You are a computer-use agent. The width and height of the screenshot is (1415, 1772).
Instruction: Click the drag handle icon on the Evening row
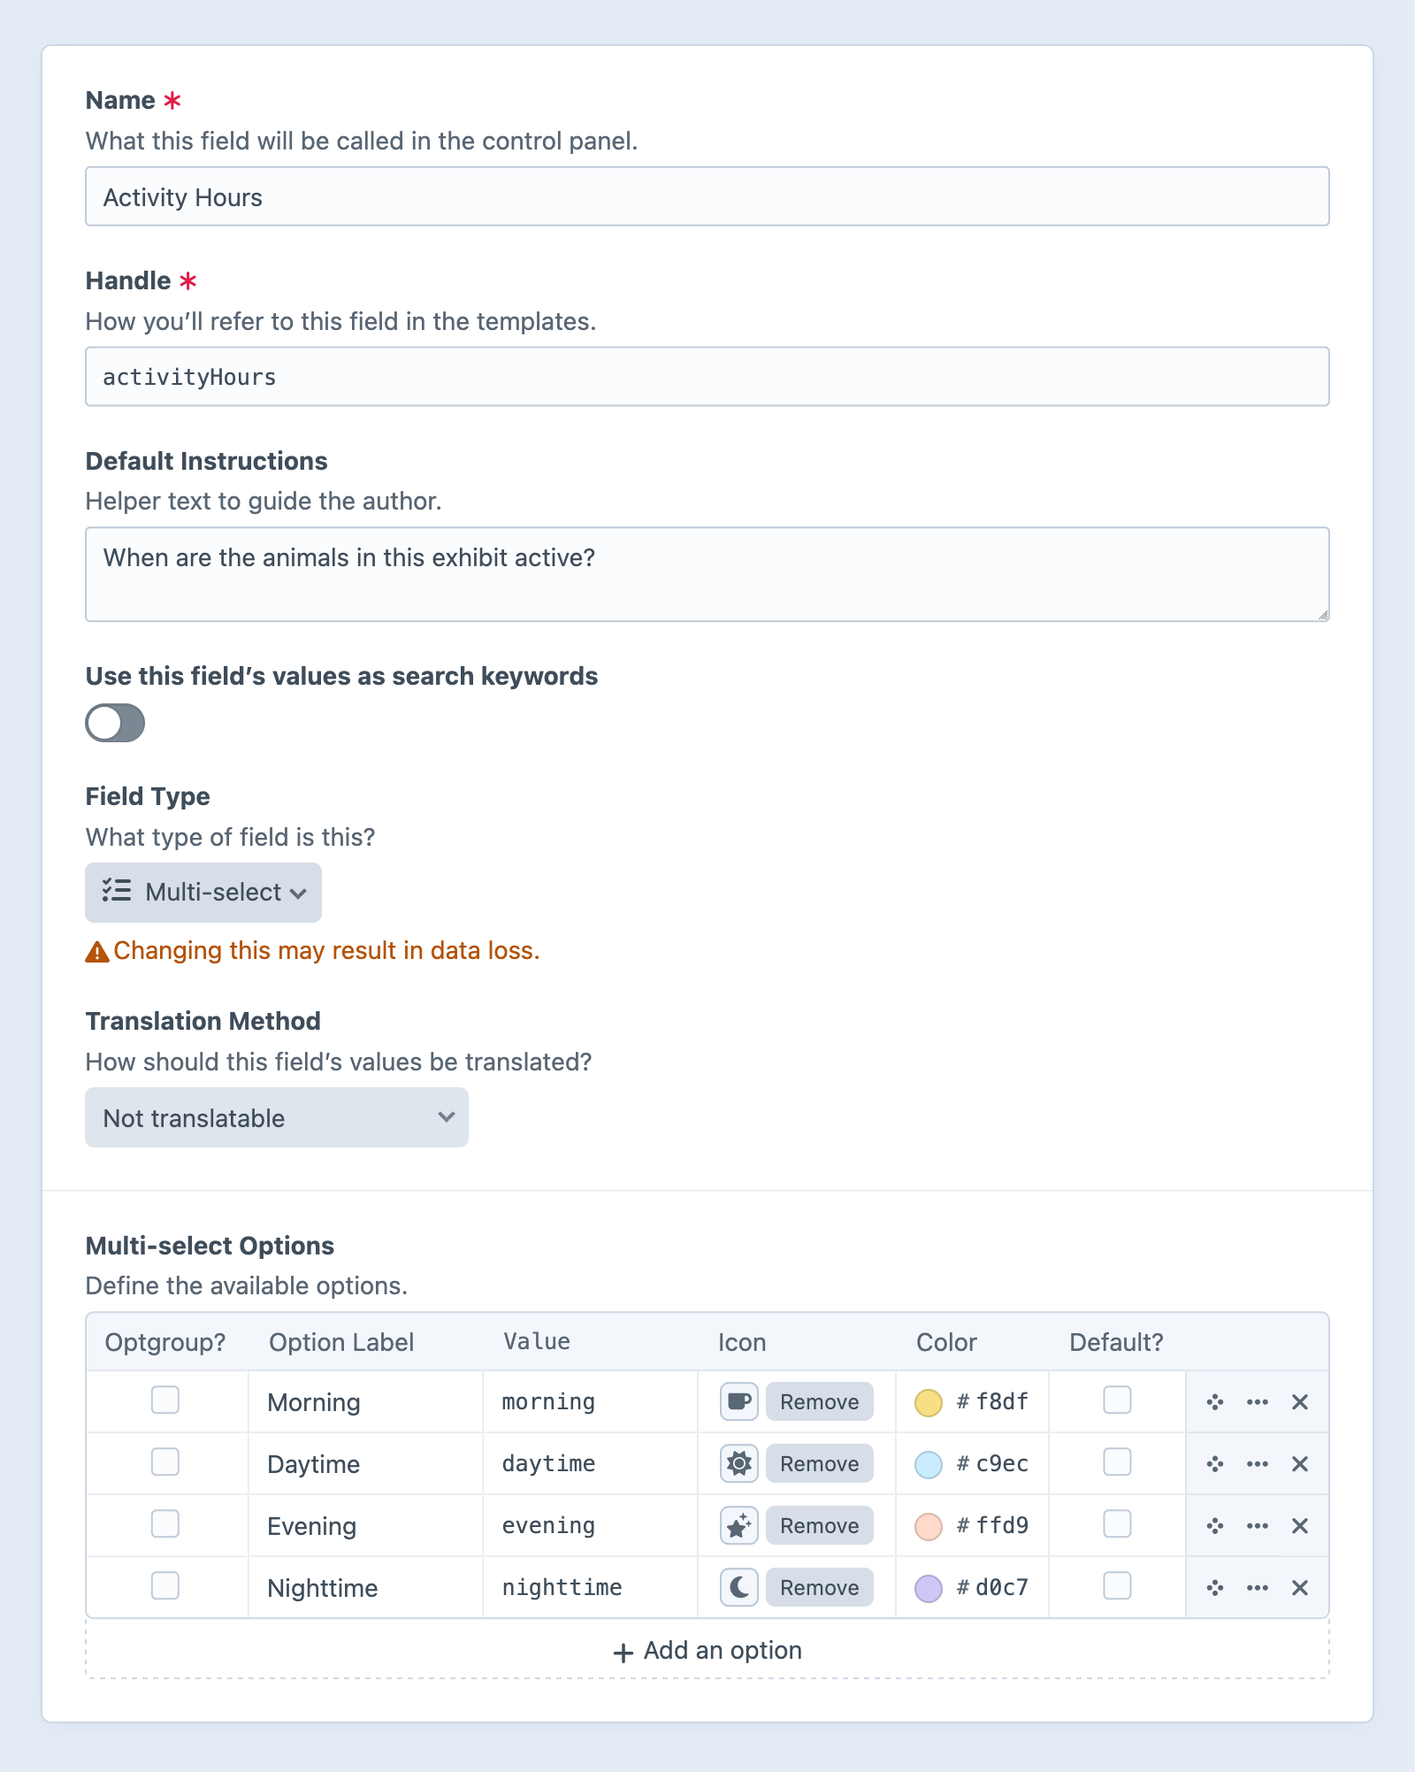(x=1214, y=1525)
